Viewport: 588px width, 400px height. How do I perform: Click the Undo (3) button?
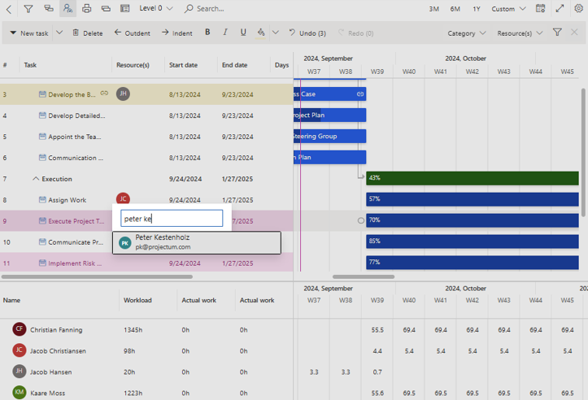click(307, 33)
